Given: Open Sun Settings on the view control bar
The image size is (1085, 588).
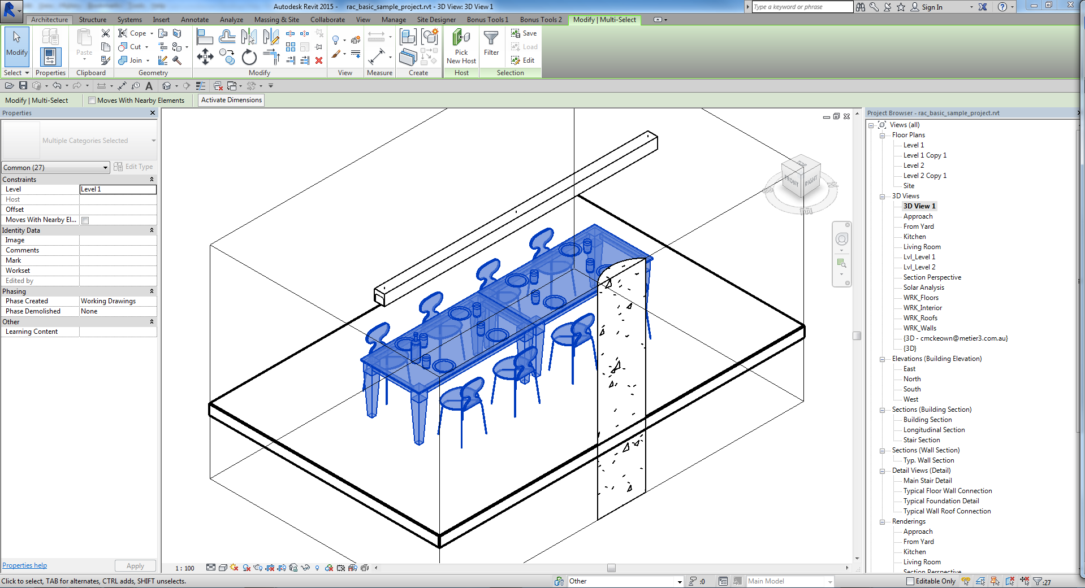Looking at the screenshot, I should point(234,568).
